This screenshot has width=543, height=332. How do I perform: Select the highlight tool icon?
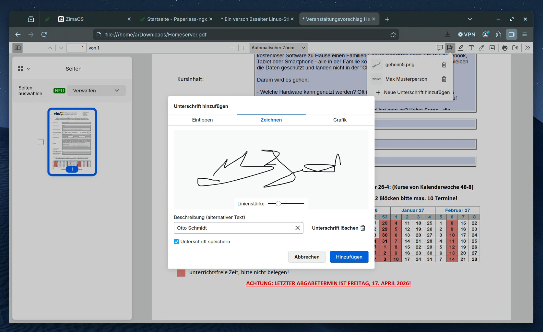coord(461,48)
